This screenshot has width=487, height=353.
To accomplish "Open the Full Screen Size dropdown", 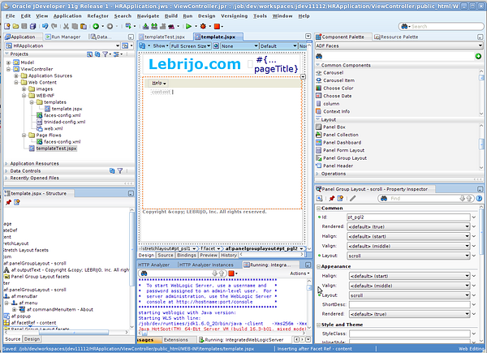I will 189,46.
